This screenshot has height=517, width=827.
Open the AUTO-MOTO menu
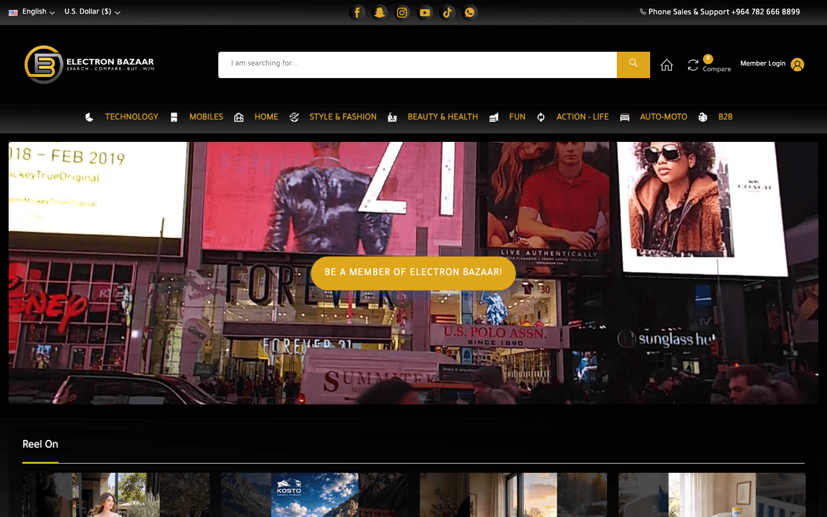tap(663, 117)
